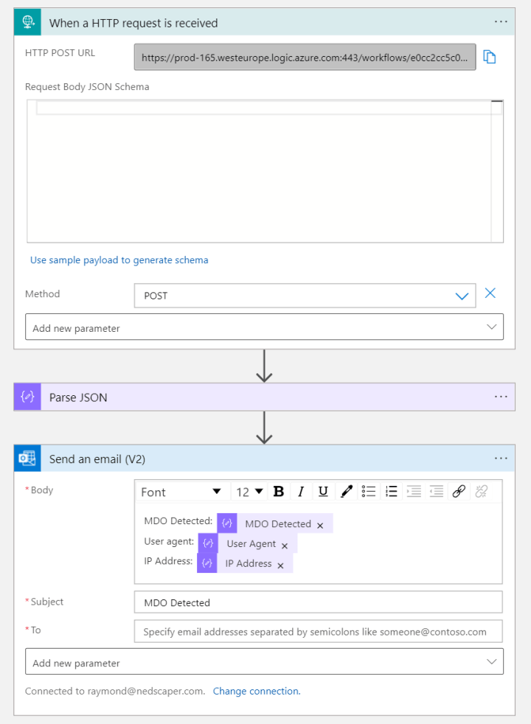Insert a numbered list

[391, 492]
